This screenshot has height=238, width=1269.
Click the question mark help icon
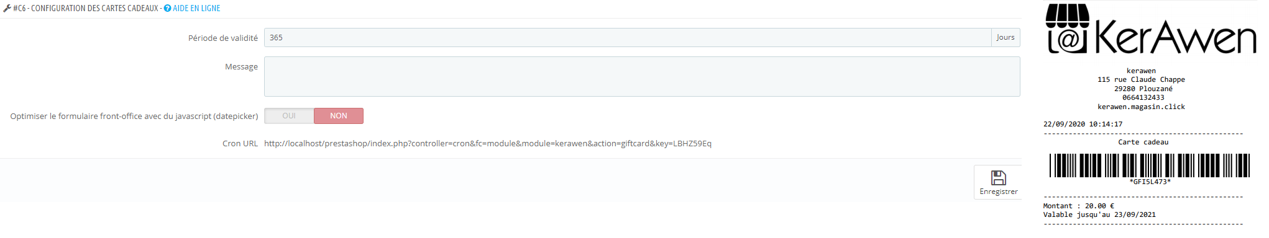click(167, 8)
